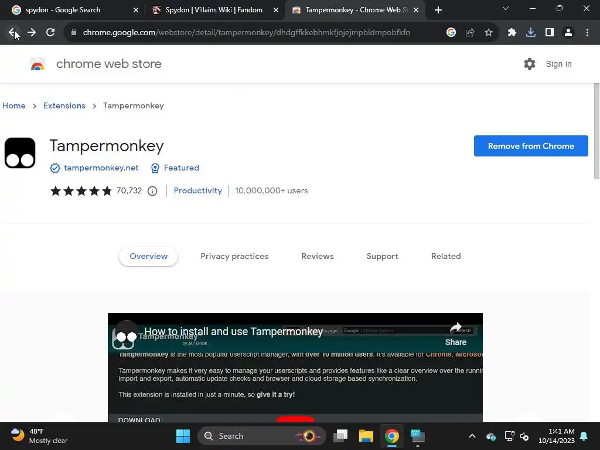Screen dimensions: 600x450
Task: Open the weather widget showing 48°F
Action: (x=39, y=436)
